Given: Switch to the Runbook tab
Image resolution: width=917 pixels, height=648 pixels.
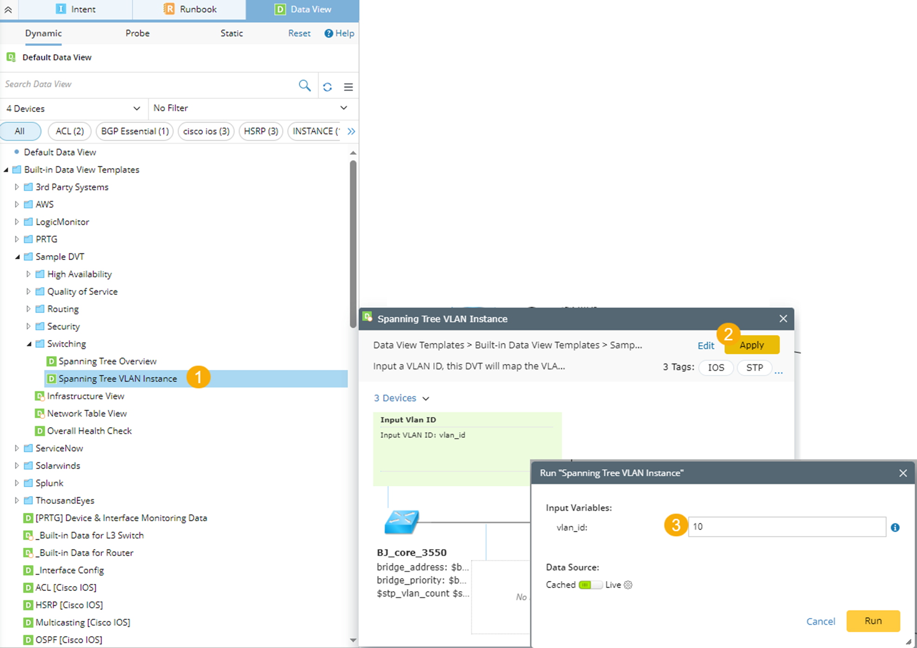Looking at the screenshot, I should tap(189, 9).
